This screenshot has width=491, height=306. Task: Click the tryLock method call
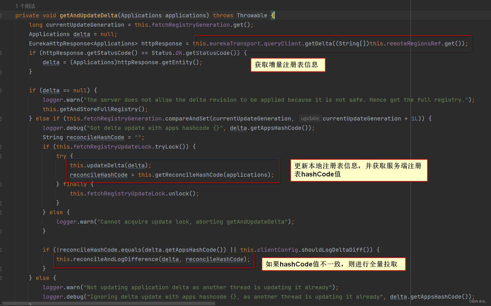[167, 147]
